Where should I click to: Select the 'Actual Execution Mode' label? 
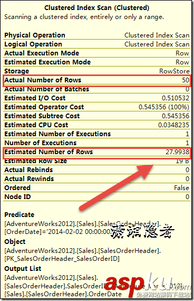[x=42, y=53]
